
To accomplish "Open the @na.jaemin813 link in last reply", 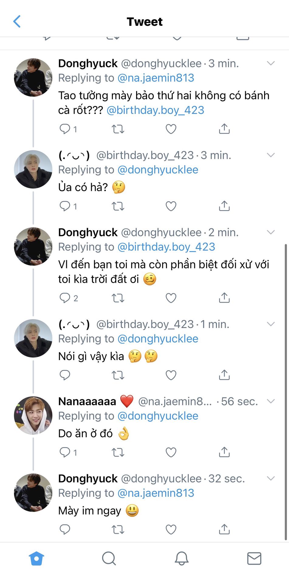I will point(156,493).
